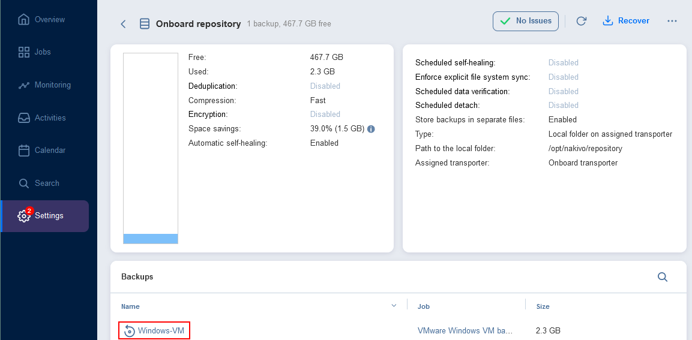
Task: Click the refresh icon in the header
Action: (x=581, y=21)
